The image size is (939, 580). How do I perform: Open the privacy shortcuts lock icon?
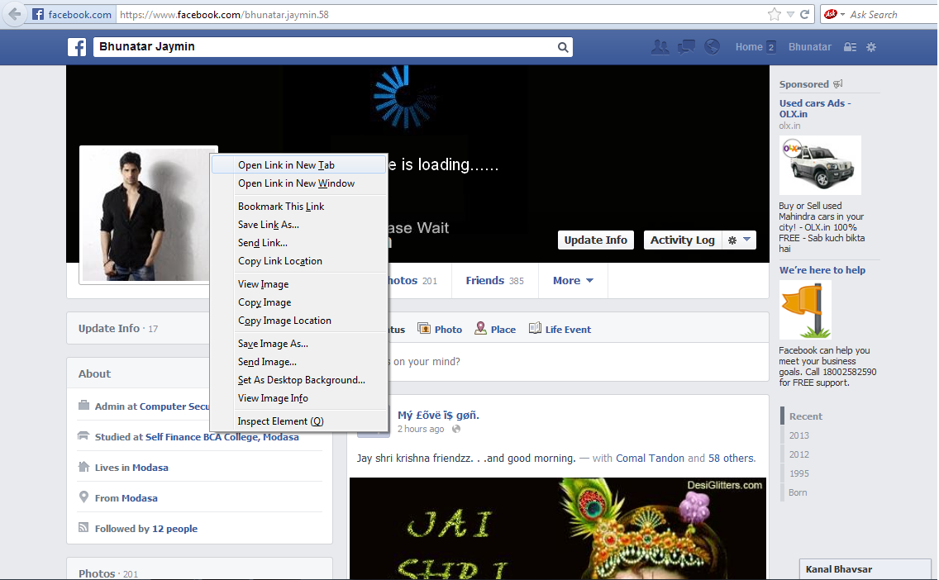pyautogui.click(x=850, y=47)
